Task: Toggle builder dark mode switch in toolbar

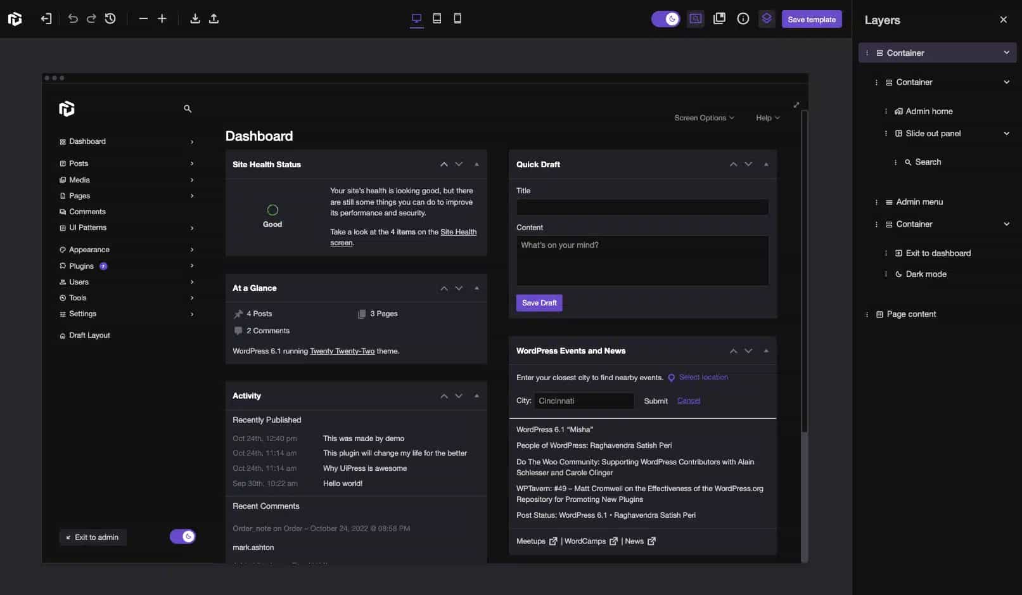Action: (x=666, y=19)
